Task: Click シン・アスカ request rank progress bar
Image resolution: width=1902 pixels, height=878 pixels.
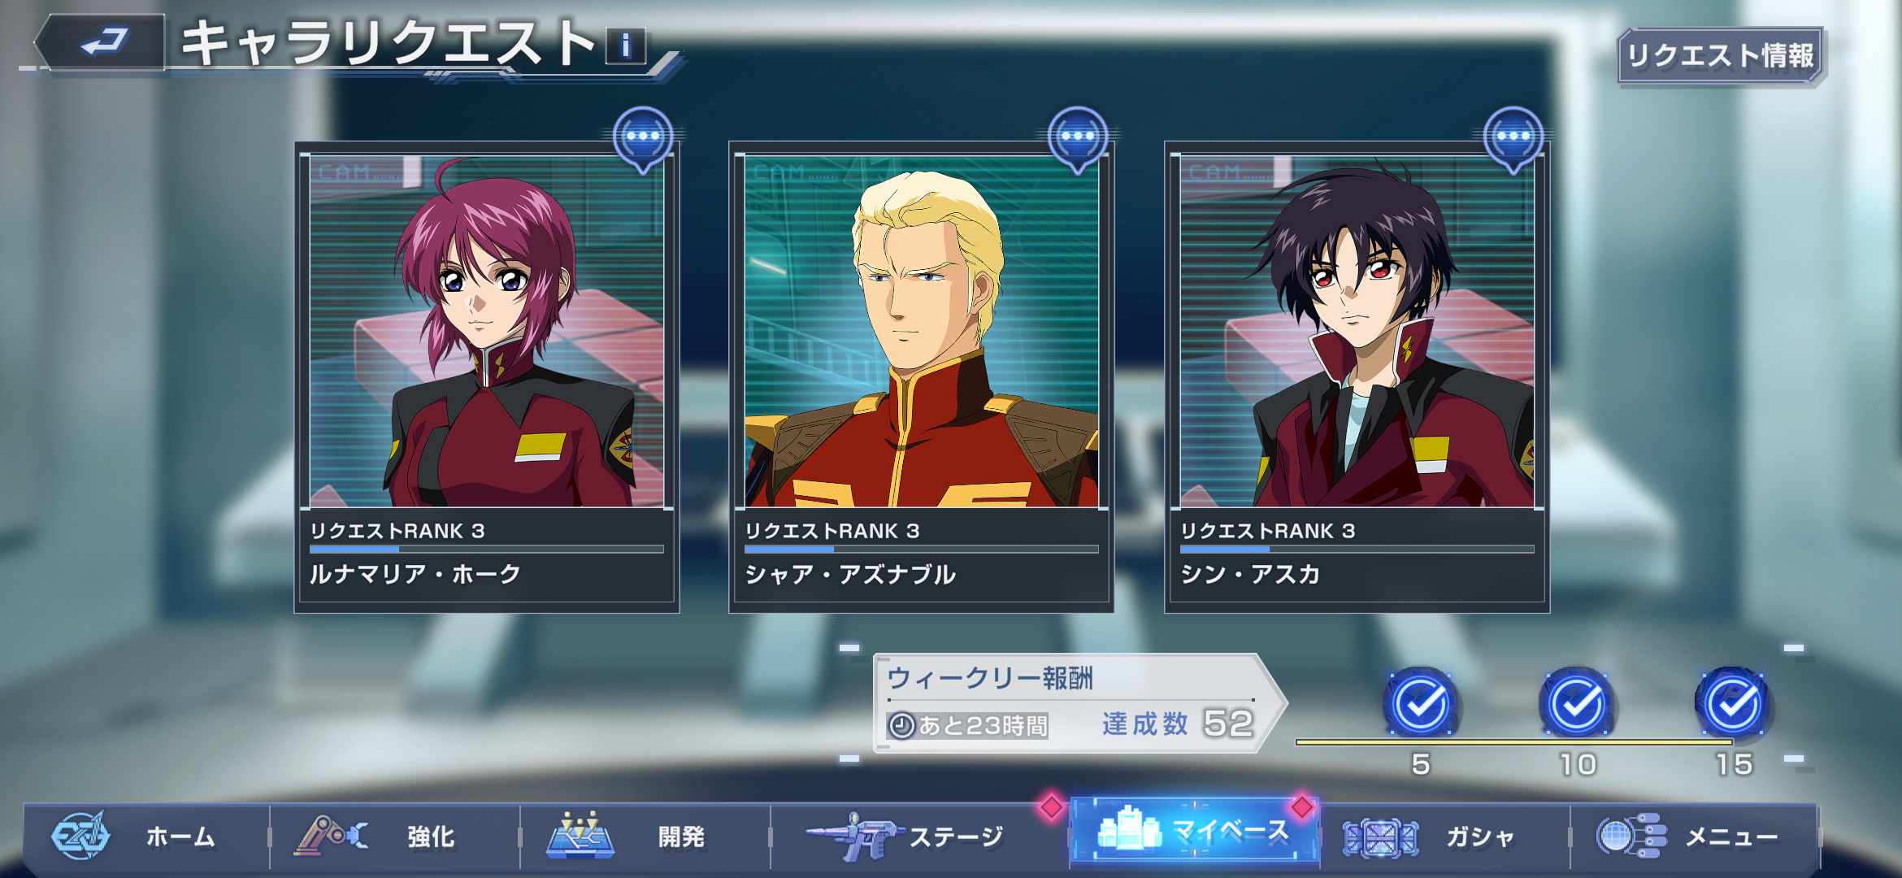Action: click(1357, 550)
